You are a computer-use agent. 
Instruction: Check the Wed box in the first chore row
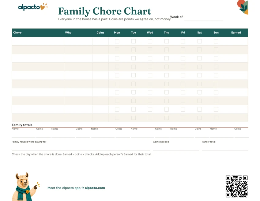(150, 41)
